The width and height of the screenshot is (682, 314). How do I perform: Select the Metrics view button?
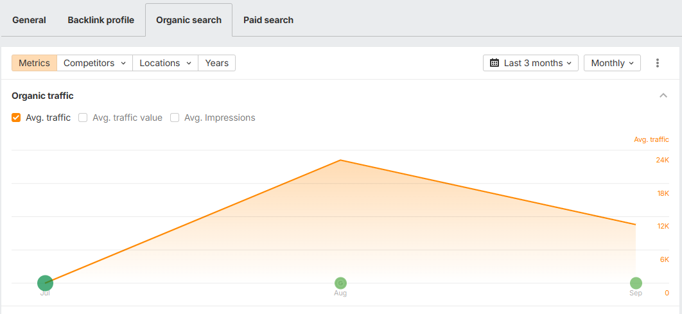click(35, 63)
